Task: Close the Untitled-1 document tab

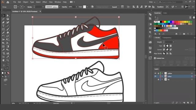Action: click(x=40, y=11)
